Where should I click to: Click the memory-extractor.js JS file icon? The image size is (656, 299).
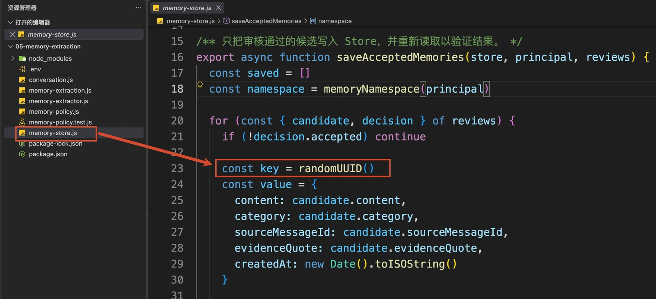(22, 101)
